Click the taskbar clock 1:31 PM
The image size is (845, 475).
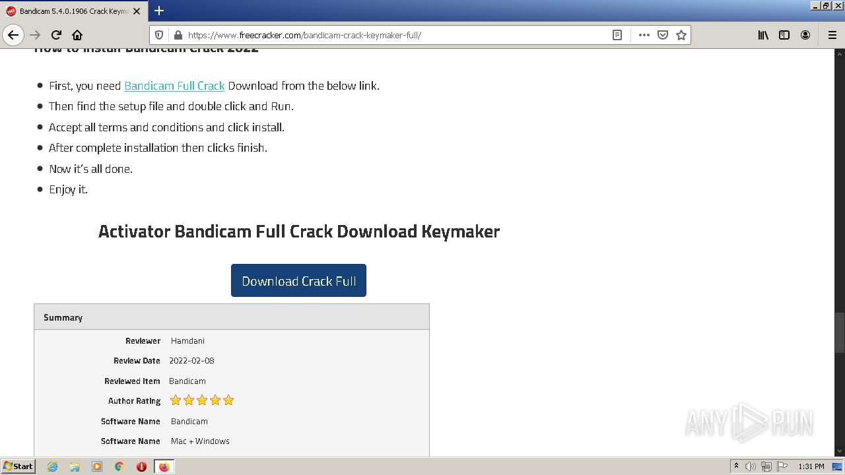811,466
